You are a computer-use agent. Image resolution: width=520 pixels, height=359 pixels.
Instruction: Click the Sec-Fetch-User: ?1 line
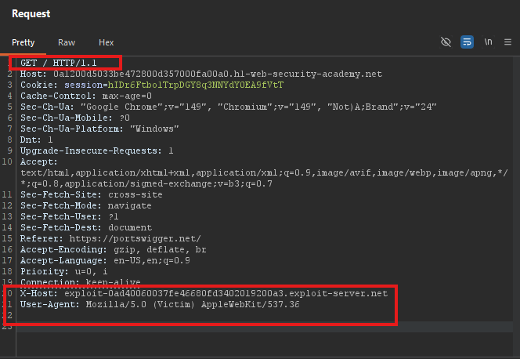[70, 216]
